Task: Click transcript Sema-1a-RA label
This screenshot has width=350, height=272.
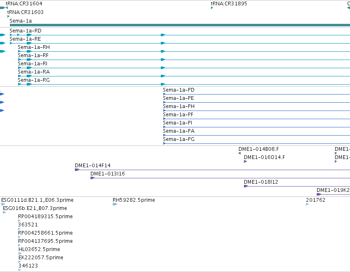Action: [34, 72]
